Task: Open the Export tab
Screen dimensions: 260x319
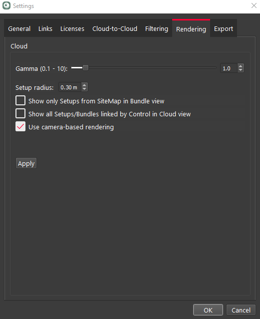Action: pyautogui.click(x=224, y=28)
